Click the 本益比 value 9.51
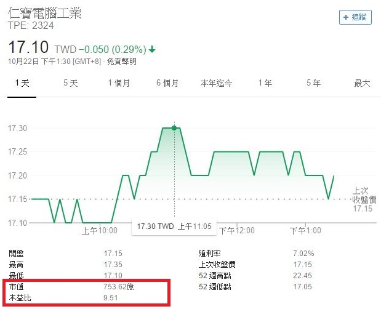The width and height of the screenshot is (381, 309). [x=111, y=298]
